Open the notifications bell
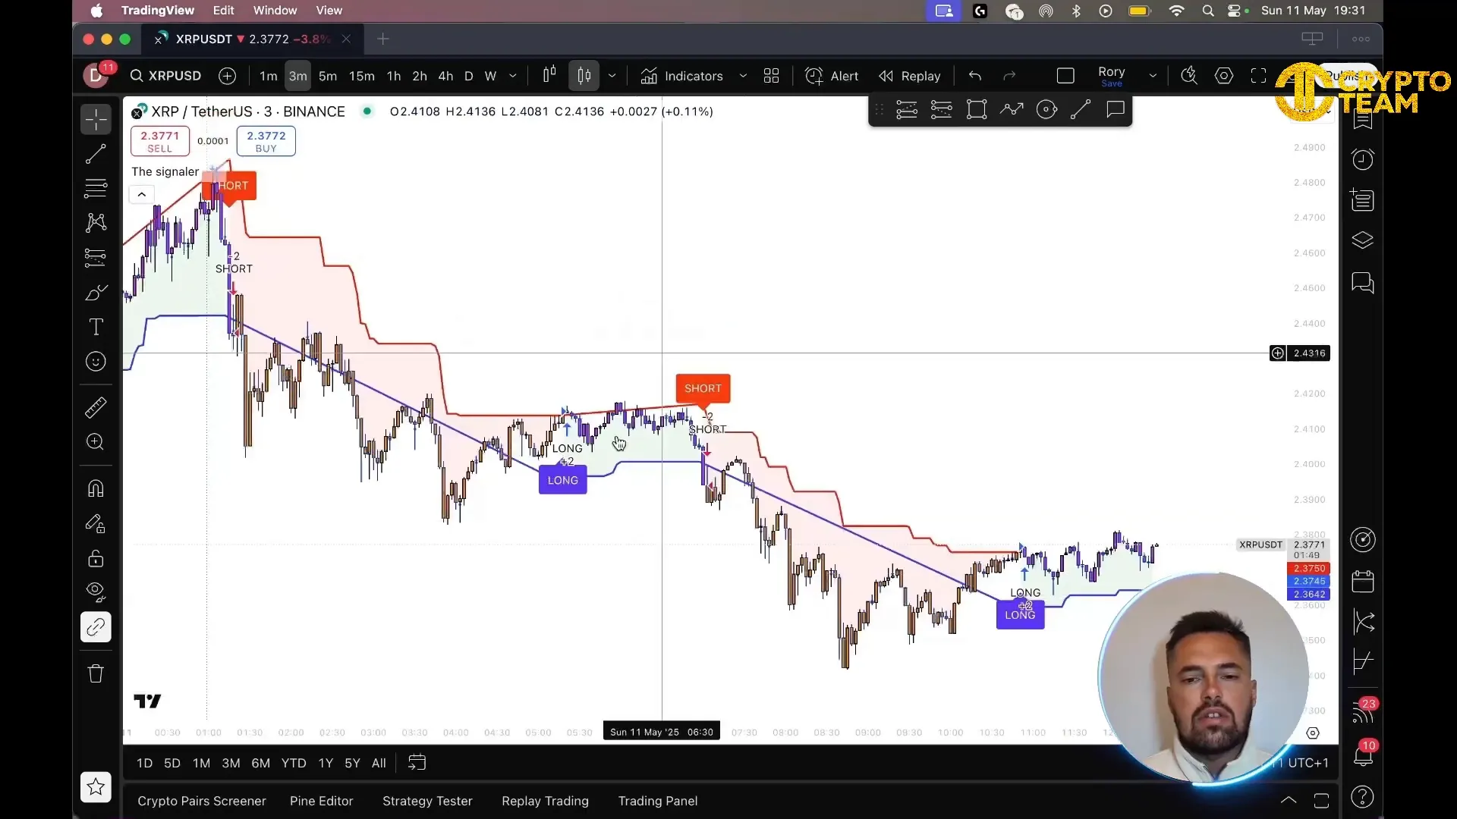This screenshot has height=819, width=1457. (1363, 755)
